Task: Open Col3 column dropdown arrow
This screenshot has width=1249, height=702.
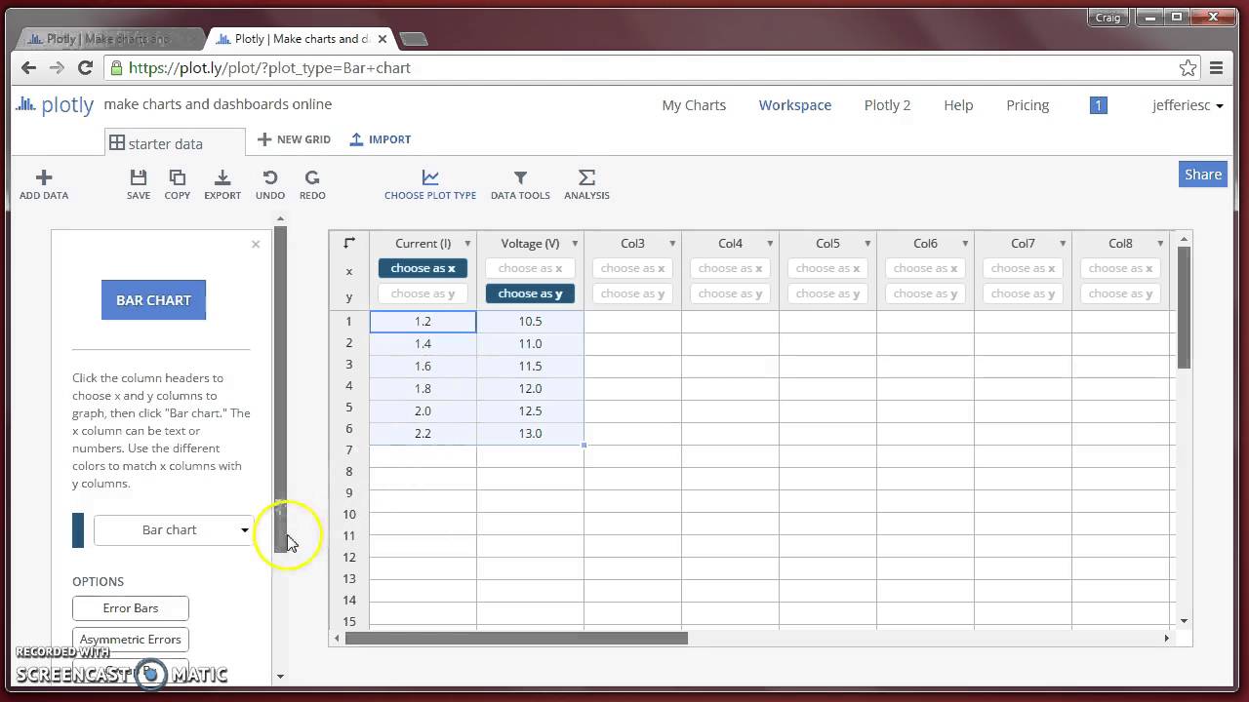Action: [x=672, y=244]
